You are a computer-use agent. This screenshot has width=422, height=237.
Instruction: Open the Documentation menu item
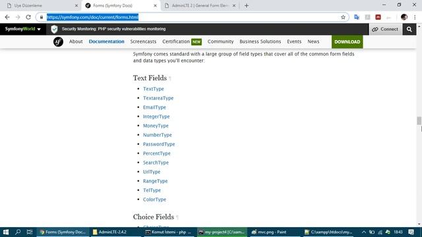click(x=107, y=41)
